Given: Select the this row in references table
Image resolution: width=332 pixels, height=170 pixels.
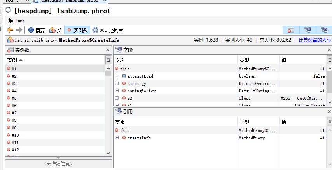Looking at the screenshot, I should (220, 130).
